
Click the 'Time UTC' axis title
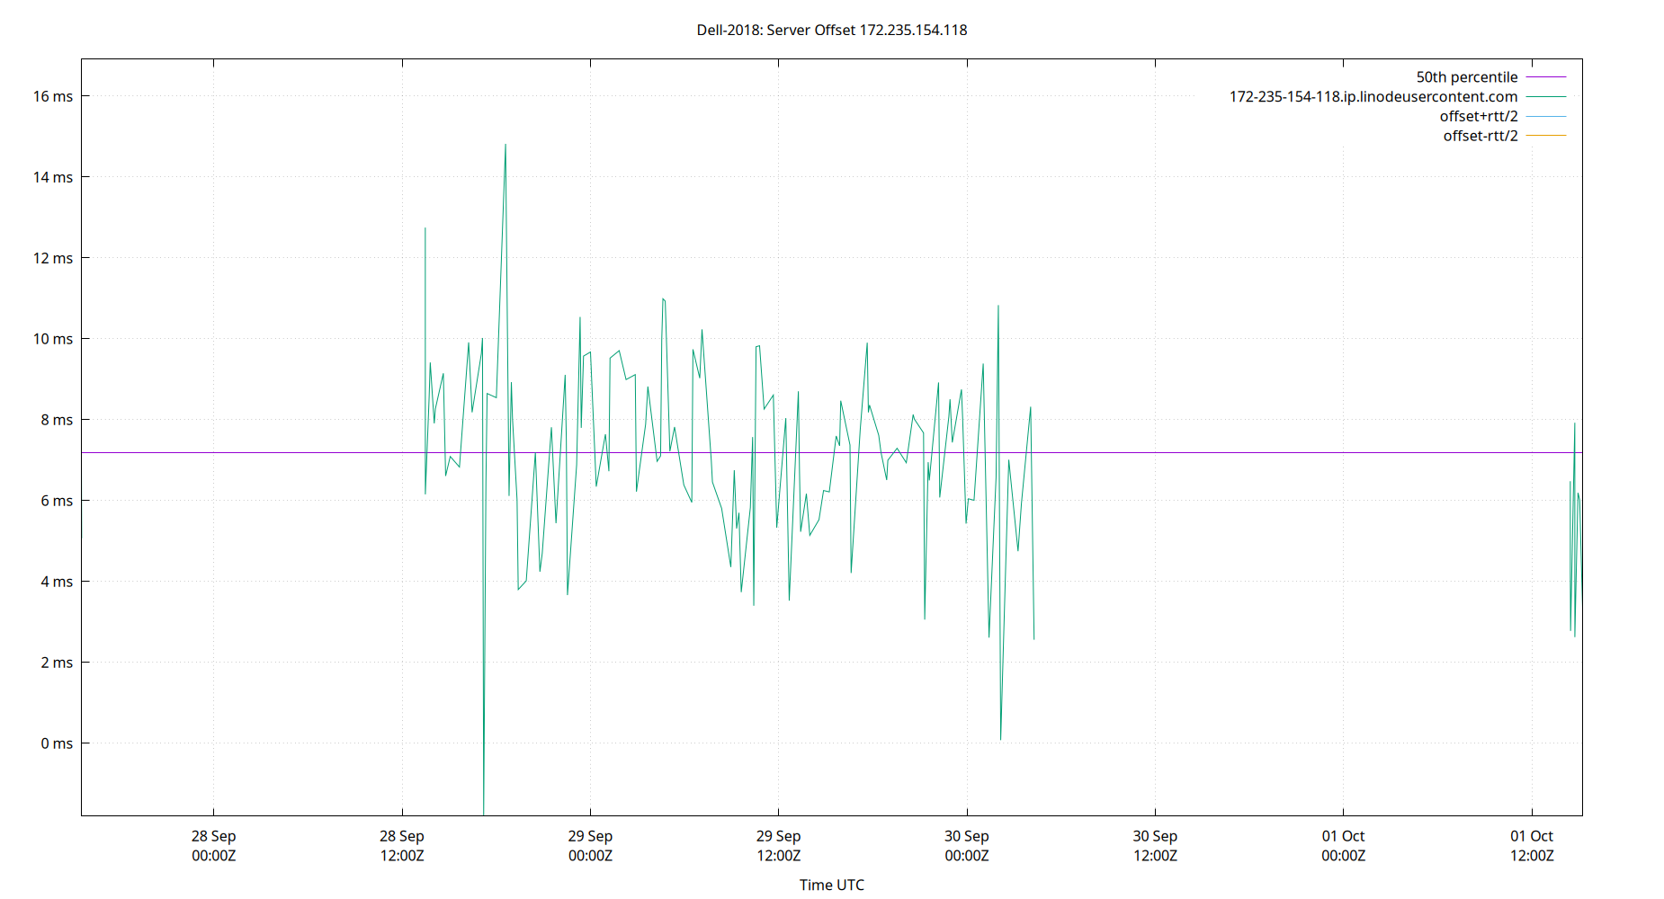point(832,885)
